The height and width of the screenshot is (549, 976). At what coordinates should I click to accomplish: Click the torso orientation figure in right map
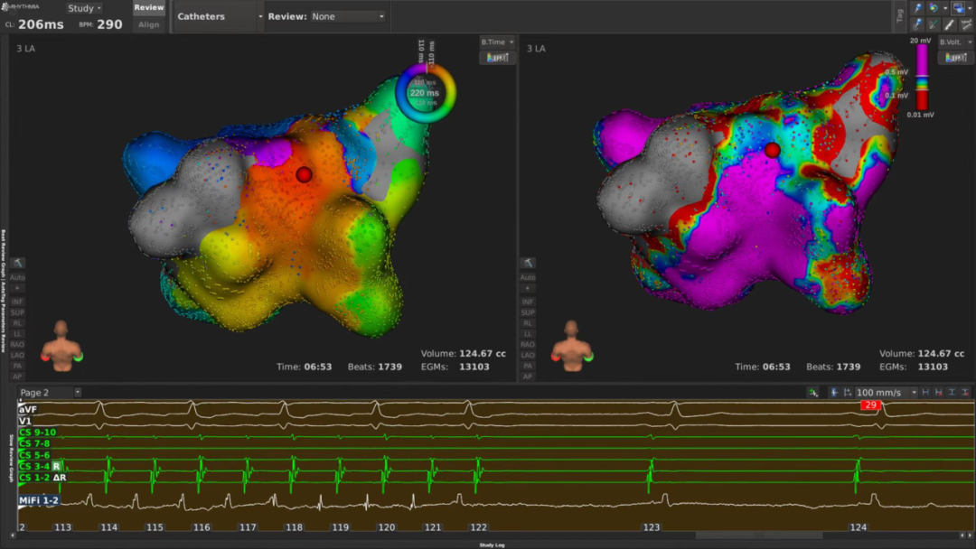[x=571, y=346]
